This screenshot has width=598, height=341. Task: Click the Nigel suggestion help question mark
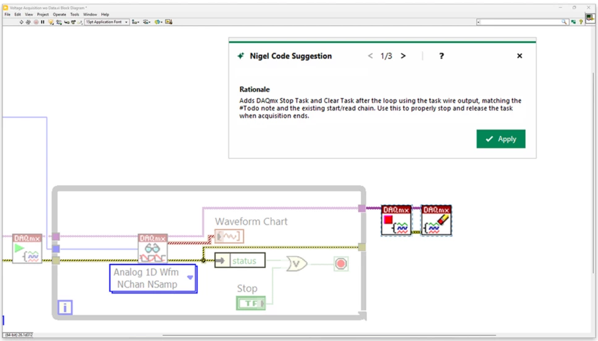pyautogui.click(x=441, y=56)
